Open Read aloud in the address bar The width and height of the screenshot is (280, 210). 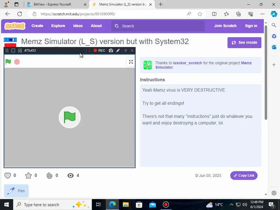(189, 14)
